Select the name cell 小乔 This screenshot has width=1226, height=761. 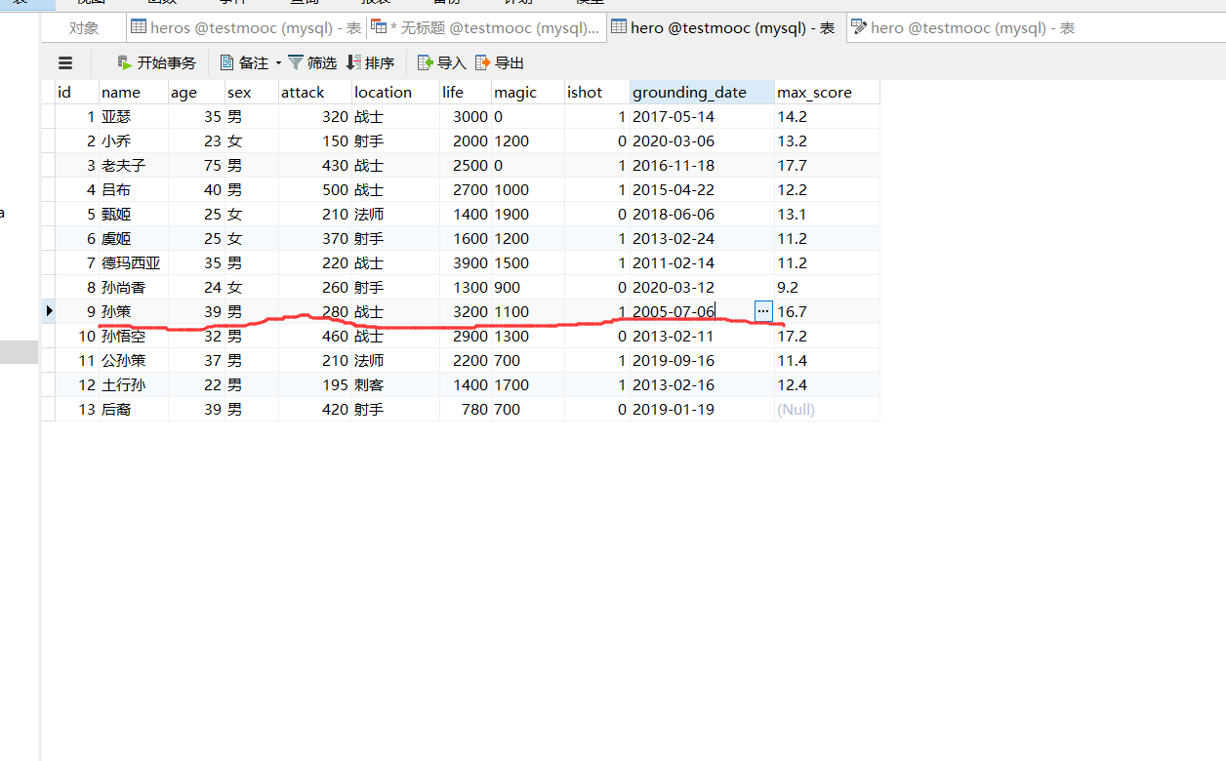click(x=134, y=140)
